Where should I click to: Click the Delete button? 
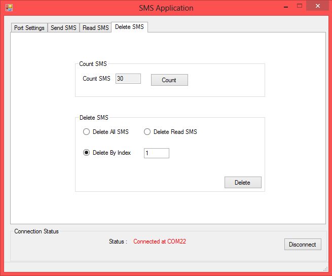(243, 182)
